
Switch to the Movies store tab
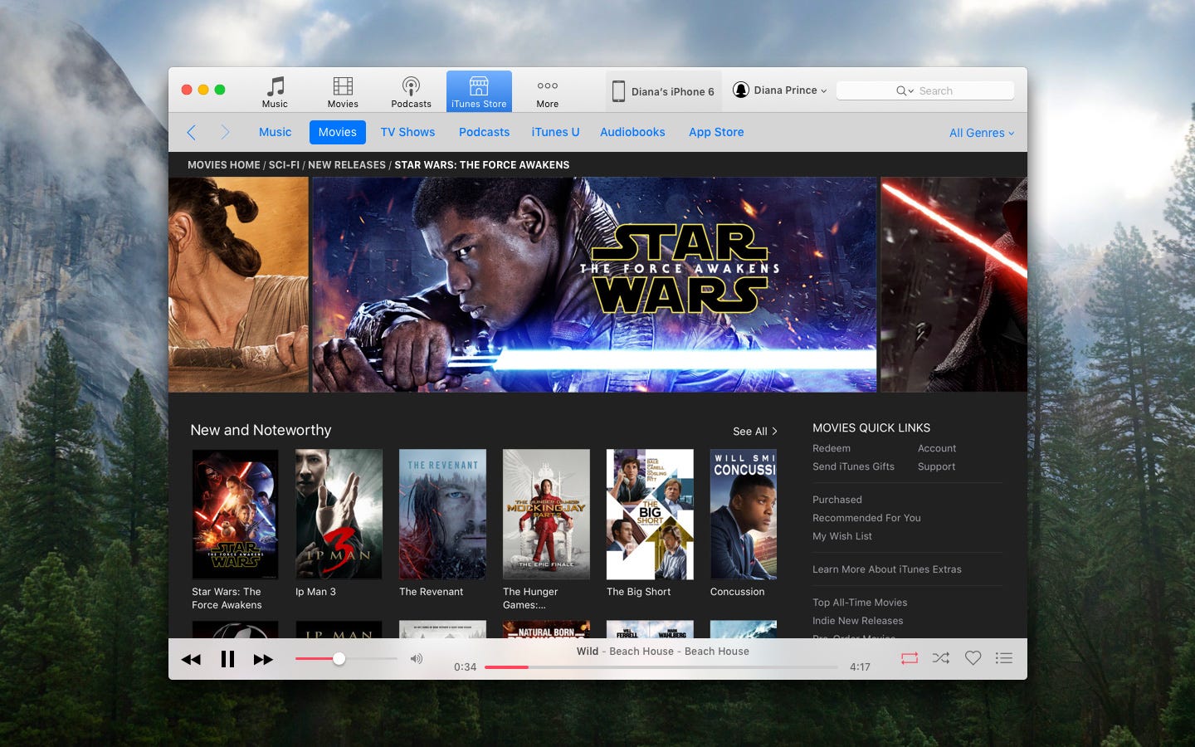(x=337, y=132)
